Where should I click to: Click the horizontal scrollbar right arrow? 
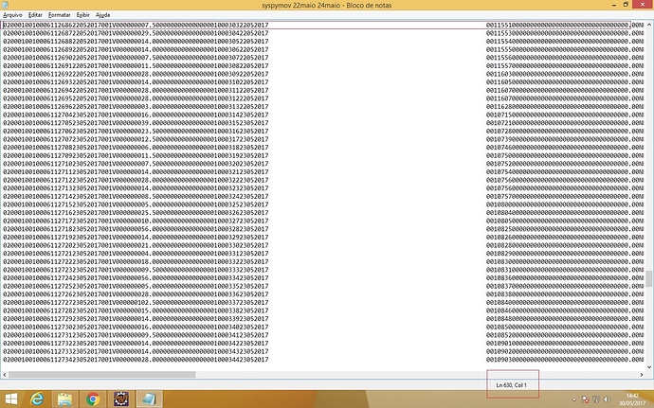pos(642,375)
